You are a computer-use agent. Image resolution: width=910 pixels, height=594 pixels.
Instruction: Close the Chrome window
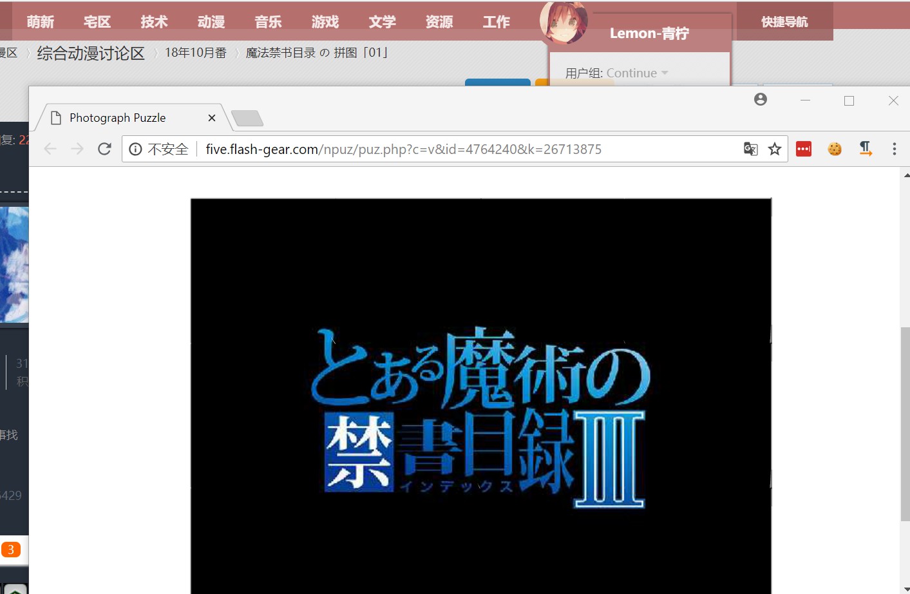893,101
